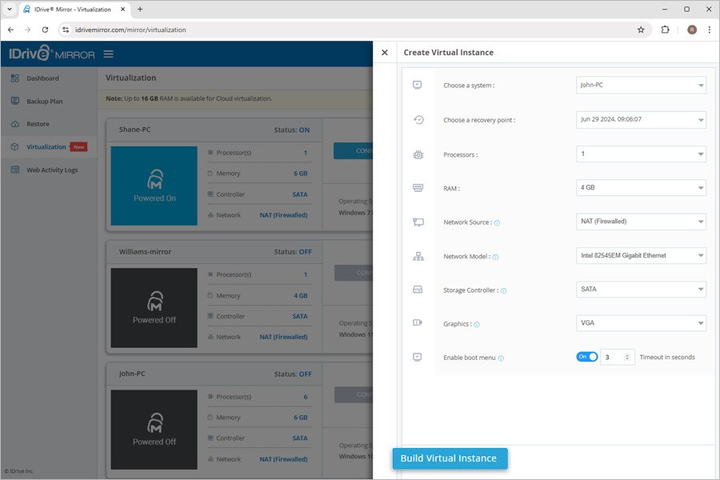This screenshot has height=480, width=720.
Task: Click the RAM memory module icon
Action: pyautogui.click(x=418, y=188)
